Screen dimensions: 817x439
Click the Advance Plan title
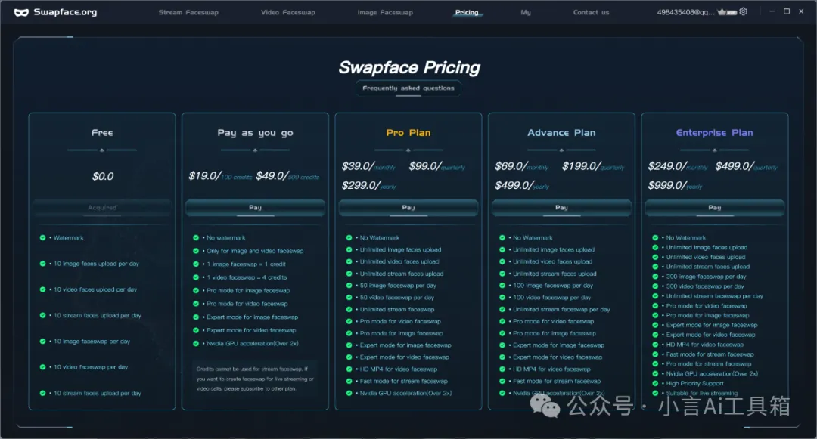pos(561,133)
